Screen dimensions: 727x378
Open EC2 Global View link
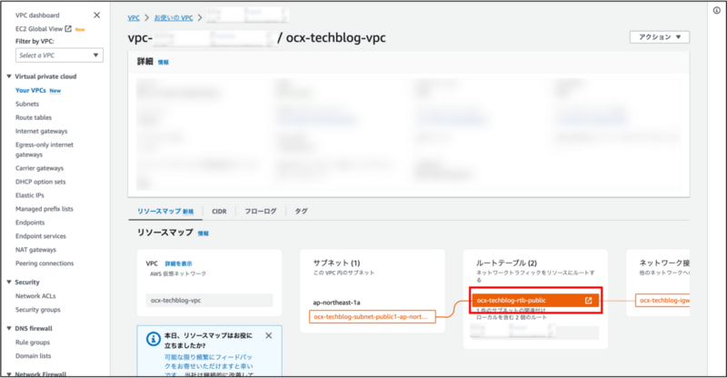[x=39, y=29]
